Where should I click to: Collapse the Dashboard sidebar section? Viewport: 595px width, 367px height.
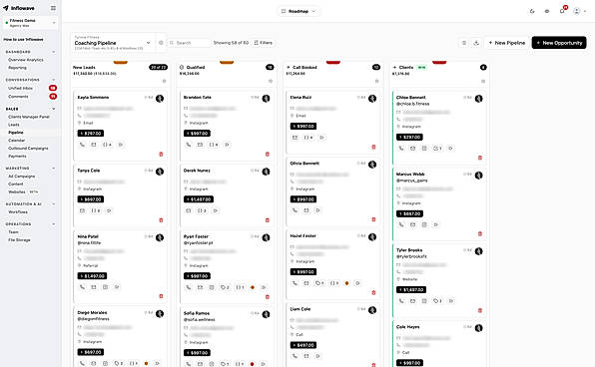click(54, 52)
